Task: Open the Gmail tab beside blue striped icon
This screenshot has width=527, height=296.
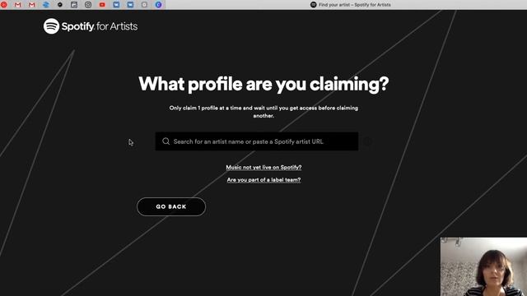Action: [32, 5]
